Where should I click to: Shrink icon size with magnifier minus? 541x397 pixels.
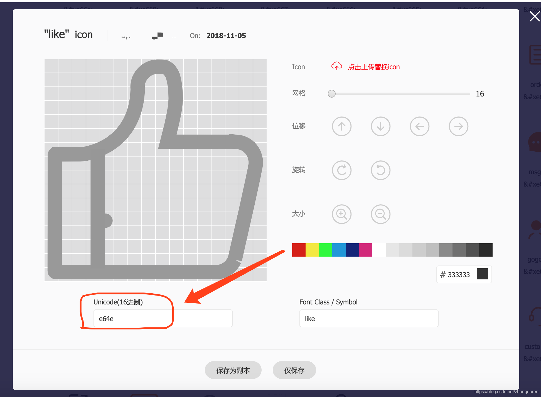click(380, 214)
